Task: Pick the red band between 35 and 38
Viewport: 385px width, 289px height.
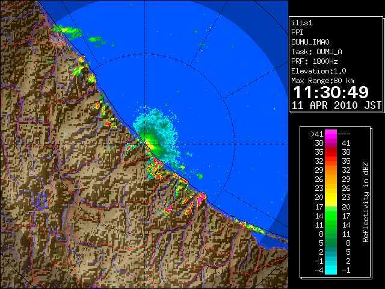Action: pyautogui.click(x=331, y=152)
